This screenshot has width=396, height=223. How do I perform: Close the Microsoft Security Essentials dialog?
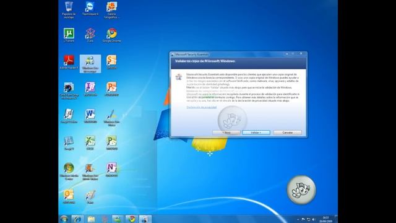[301, 54]
